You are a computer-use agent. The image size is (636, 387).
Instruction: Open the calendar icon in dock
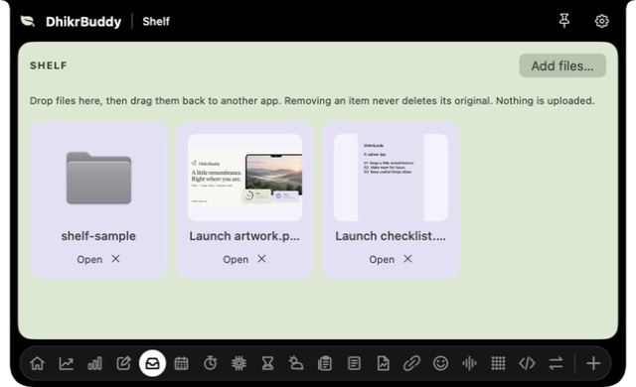(x=181, y=363)
